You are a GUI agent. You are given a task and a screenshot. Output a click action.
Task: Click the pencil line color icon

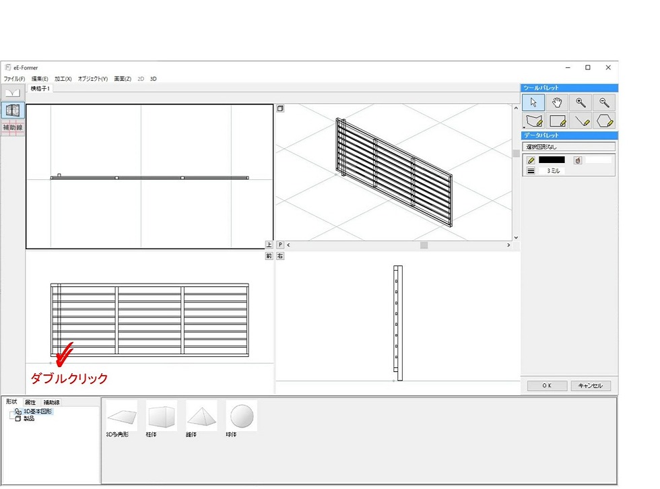click(x=531, y=160)
